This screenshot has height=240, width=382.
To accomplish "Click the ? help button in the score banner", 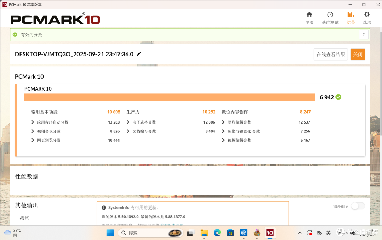I will [364, 35].
